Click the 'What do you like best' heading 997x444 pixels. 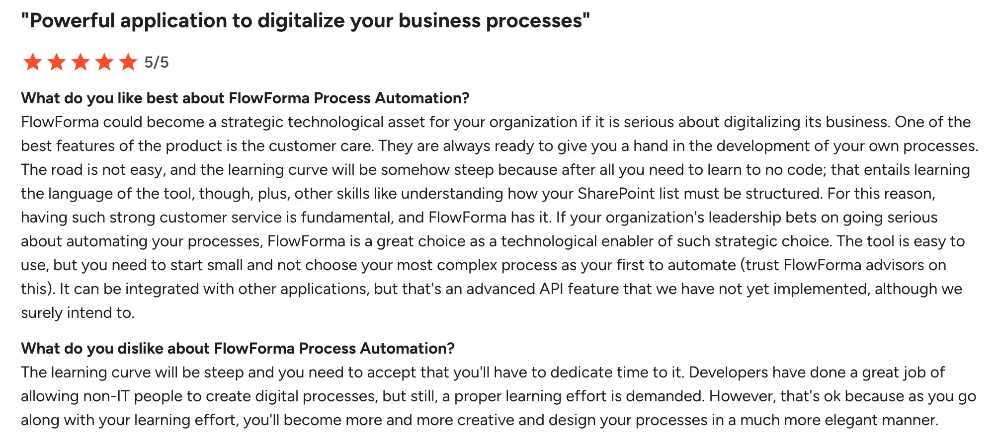point(245,98)
